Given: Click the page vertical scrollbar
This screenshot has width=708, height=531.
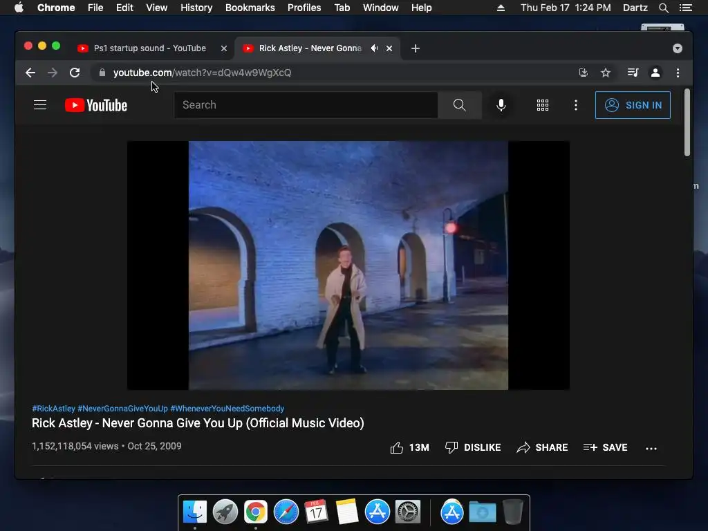Looking at the screenshot, I should (687, 122).
